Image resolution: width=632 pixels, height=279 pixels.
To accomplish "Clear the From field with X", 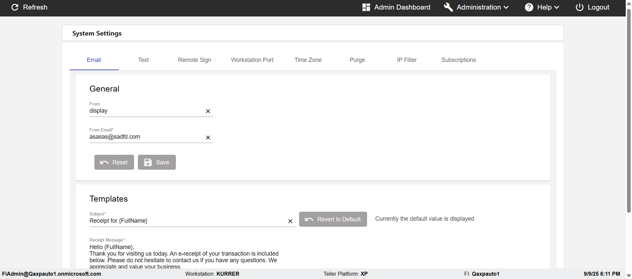I will 208,111.
